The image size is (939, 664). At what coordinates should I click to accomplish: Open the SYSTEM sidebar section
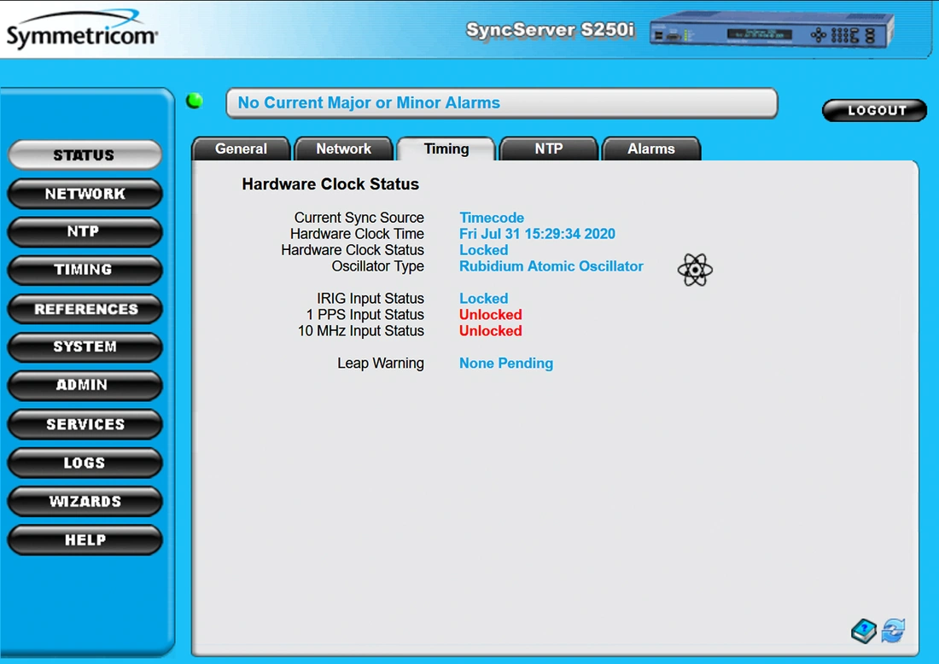85,347
